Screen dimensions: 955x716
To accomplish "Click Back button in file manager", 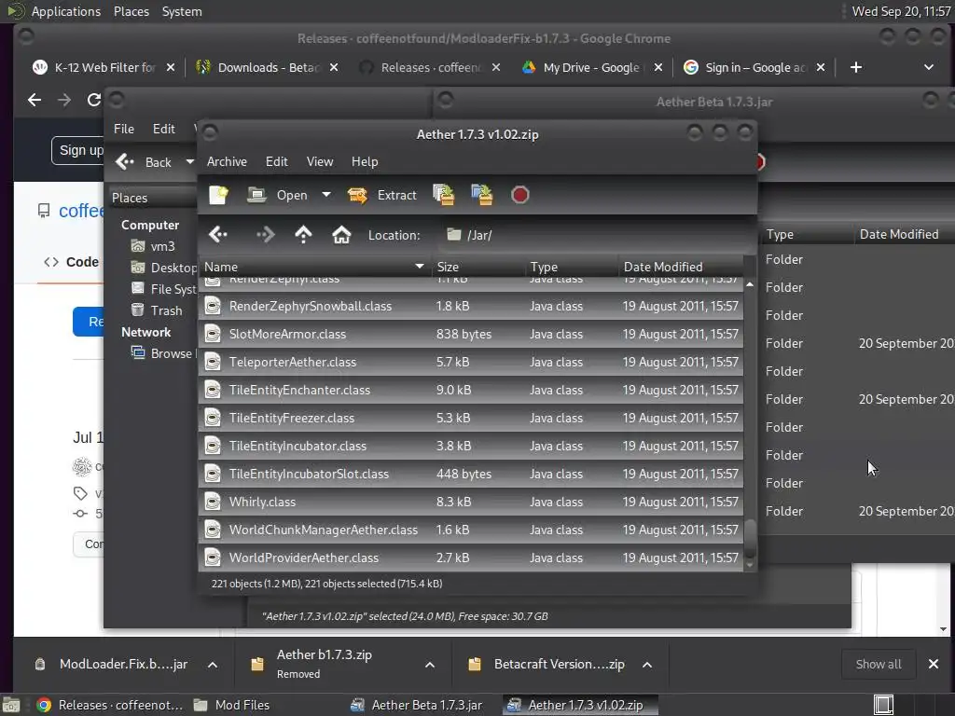I will [x=145, y=162].
